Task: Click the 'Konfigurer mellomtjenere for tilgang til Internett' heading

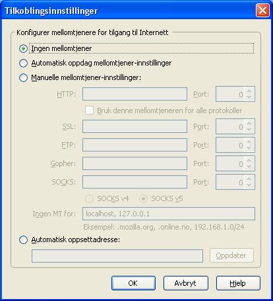Action: (x=92, y=32)
